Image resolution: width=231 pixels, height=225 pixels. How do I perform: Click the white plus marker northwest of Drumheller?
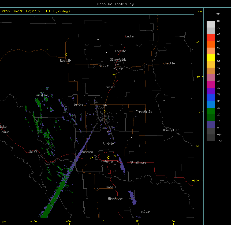pyautogui.click(x=164, y=100)
